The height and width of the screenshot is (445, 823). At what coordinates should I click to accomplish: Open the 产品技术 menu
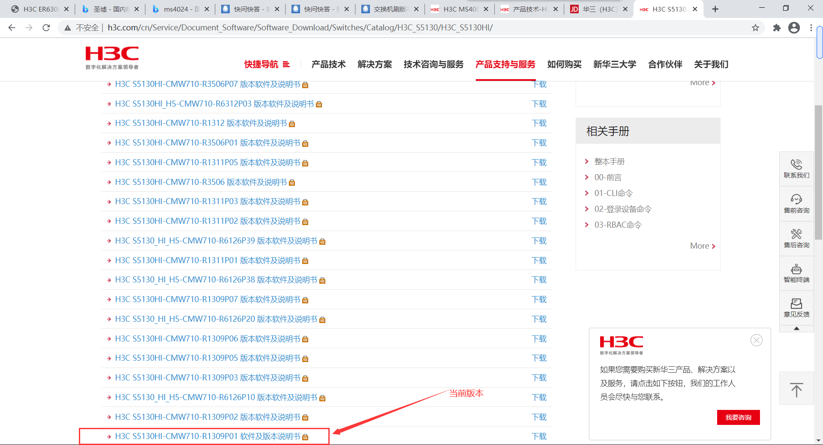pos(328,64)
